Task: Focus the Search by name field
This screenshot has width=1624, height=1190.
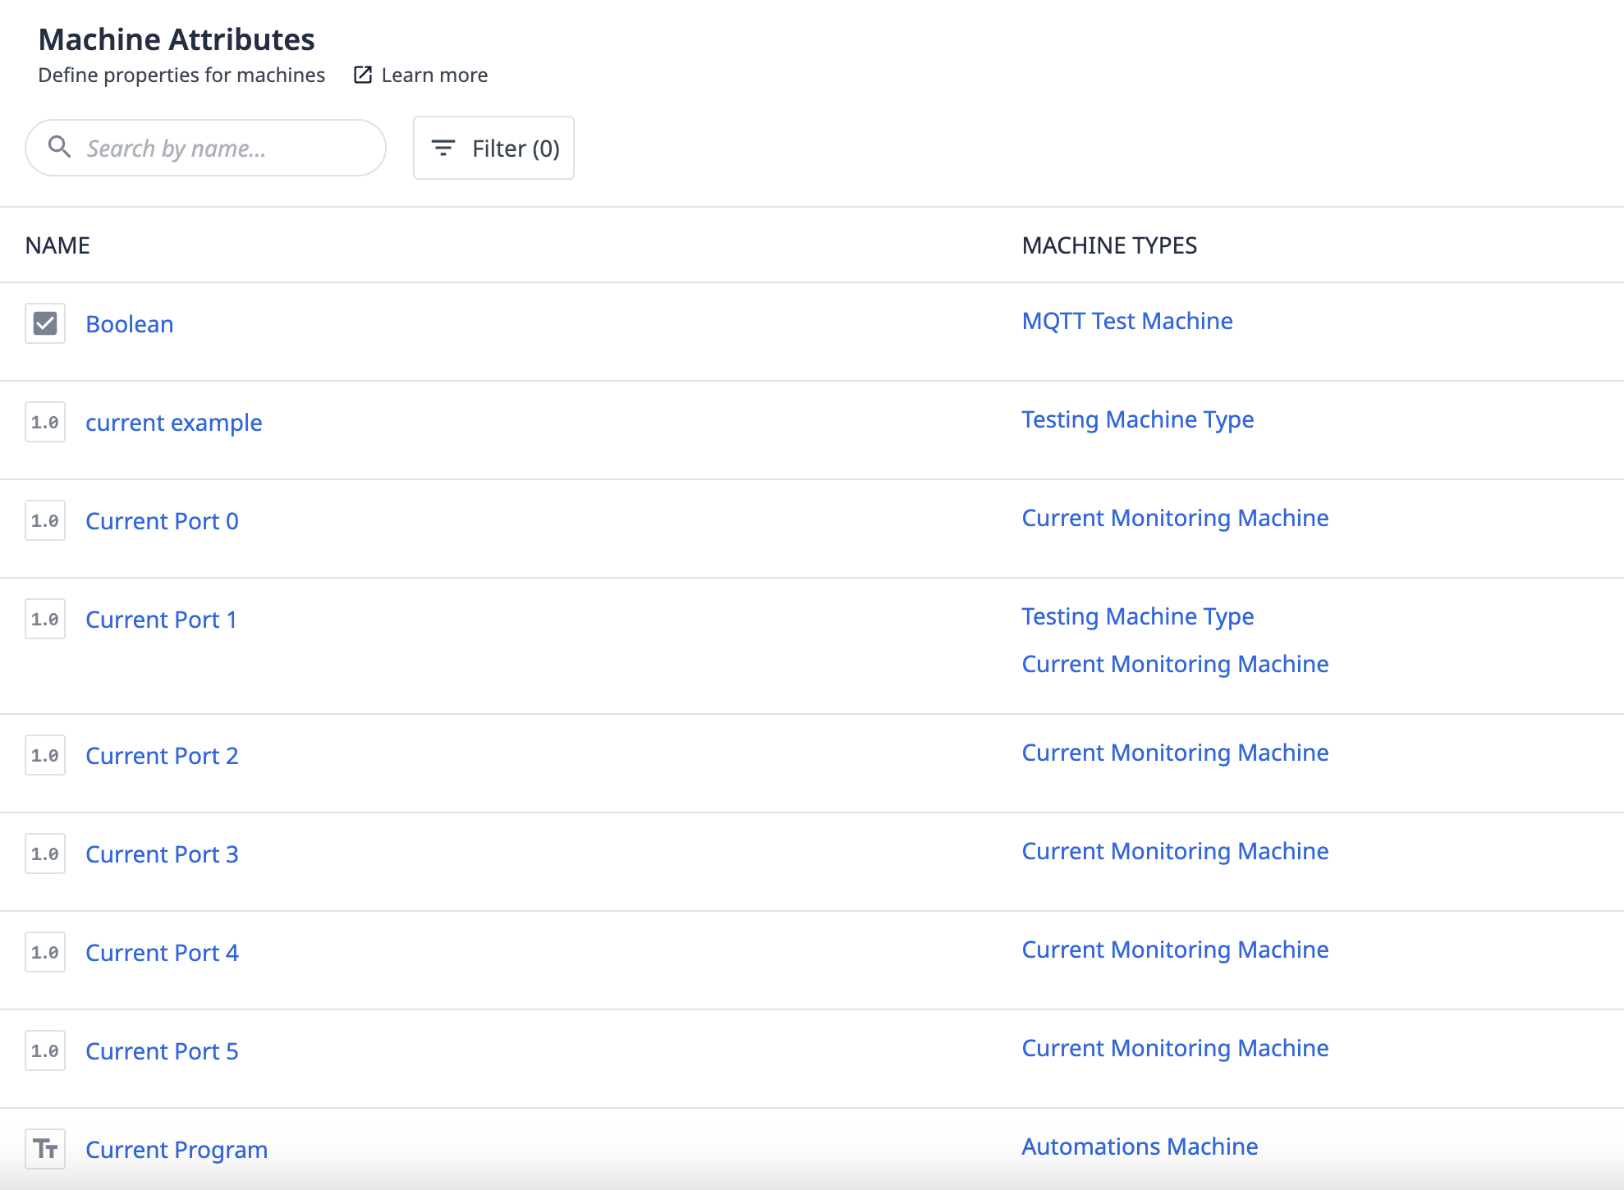Action: (x=205, y=148)
